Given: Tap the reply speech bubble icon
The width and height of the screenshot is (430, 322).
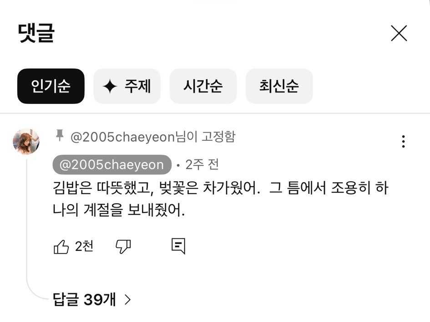Looking at the screenshot, I should coord(178,246).
